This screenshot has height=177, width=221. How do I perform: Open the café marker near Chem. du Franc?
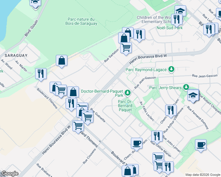136,144
